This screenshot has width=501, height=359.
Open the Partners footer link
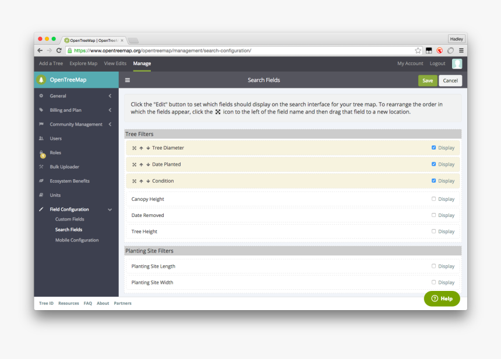coord(123,304)
